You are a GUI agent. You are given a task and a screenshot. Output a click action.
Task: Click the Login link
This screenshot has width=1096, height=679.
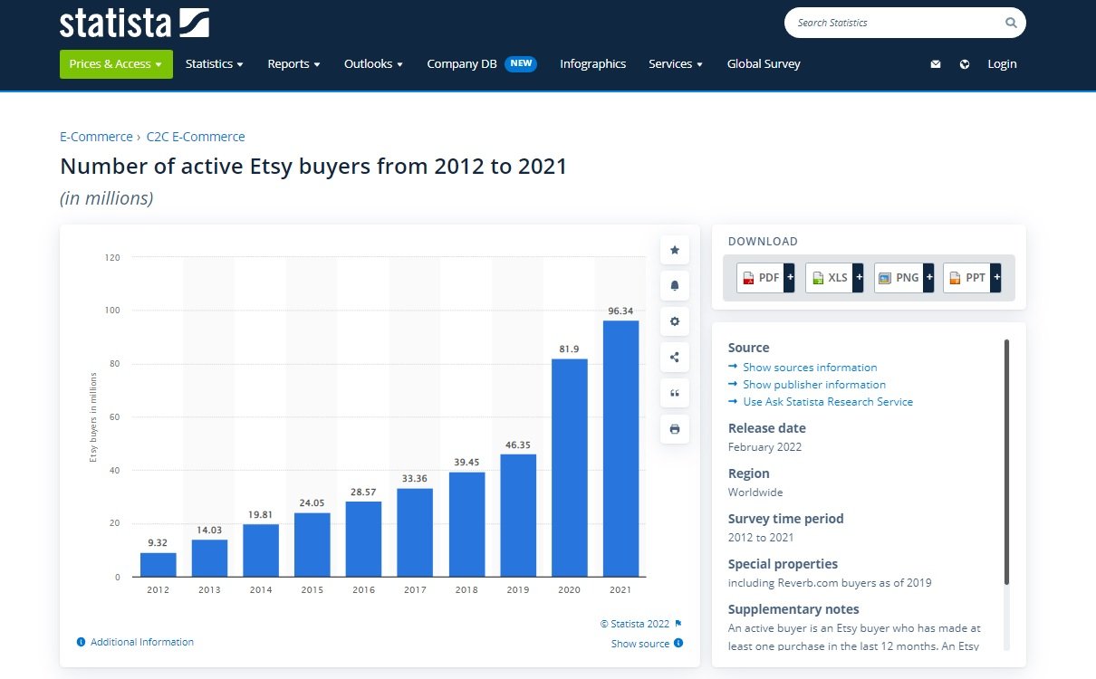tap(1002, 64)
